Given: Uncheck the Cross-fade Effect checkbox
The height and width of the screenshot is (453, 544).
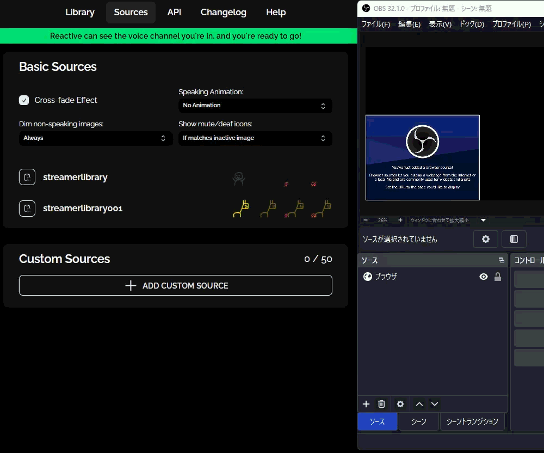Looking at the screenshot, I should [x=24, y=100].
